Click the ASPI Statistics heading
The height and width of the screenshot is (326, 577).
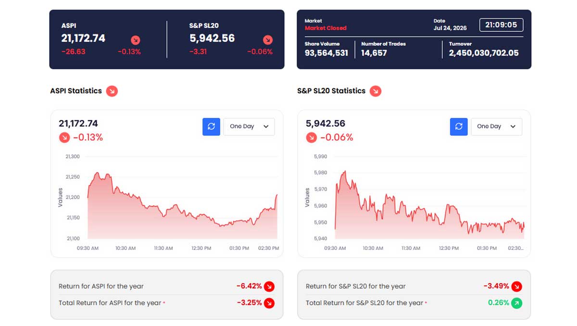(x=76, y=91)
